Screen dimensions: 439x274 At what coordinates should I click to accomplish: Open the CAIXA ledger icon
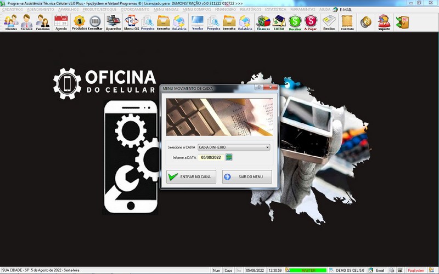click(x=279, y=22)
